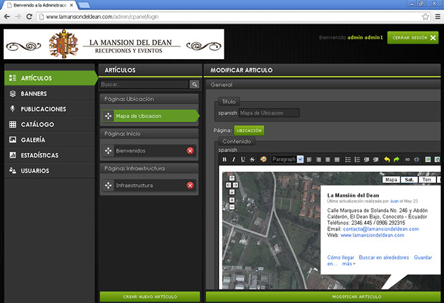Switch map to Terr. view
Viewport: 444px width, 303px height.
427,180
